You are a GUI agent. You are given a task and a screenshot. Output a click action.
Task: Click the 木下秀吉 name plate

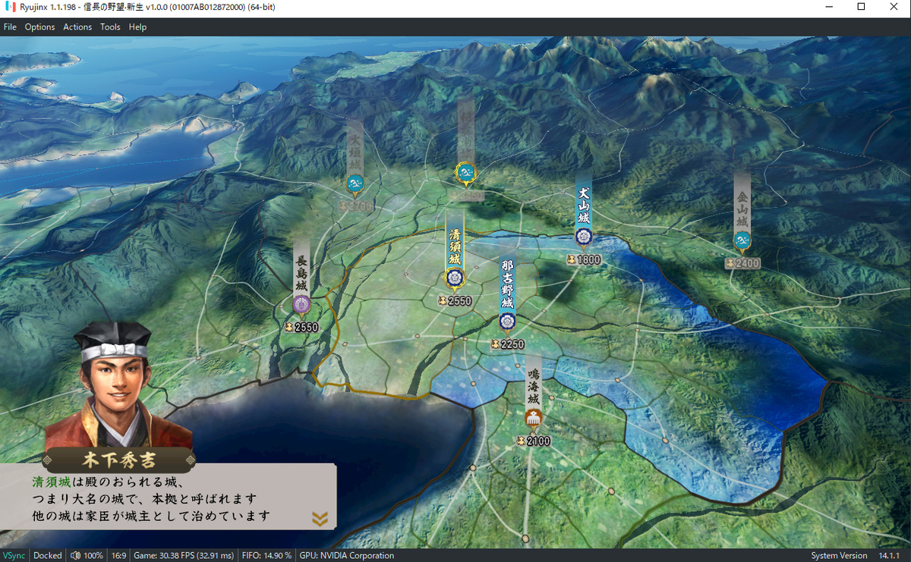119,460
